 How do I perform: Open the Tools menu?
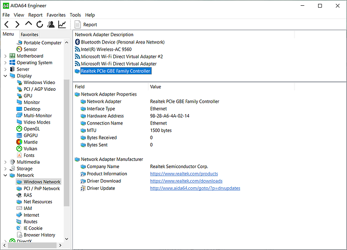point(75,15)
